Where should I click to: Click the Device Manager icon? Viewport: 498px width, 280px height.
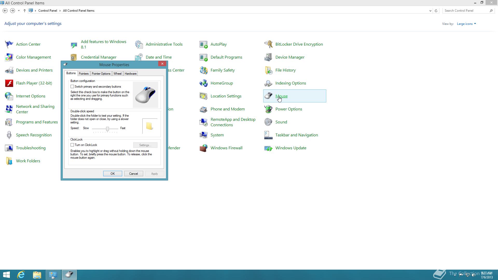pos(268,57)
